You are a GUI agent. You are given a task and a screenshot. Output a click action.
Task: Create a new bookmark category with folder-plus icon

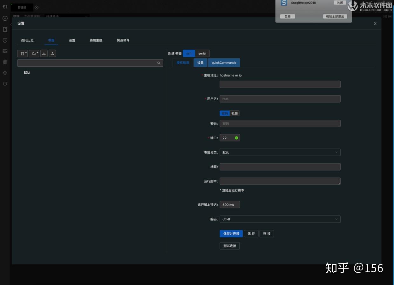click(34, 53)
